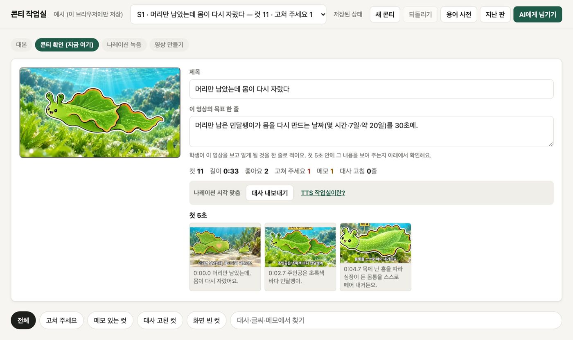
Task: Open 용어 사전
Action: [x=458, y=14]
